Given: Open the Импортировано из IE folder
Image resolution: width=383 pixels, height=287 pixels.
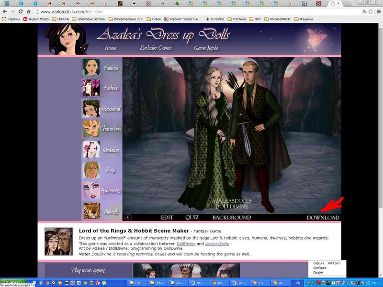Looking at the screenshot, I should click(x=126, y=19).
